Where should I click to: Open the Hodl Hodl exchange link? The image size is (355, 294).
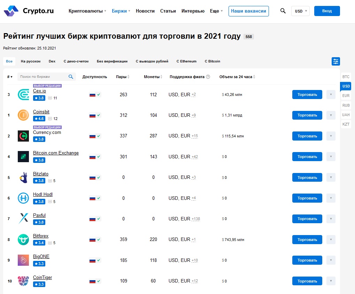43,195
